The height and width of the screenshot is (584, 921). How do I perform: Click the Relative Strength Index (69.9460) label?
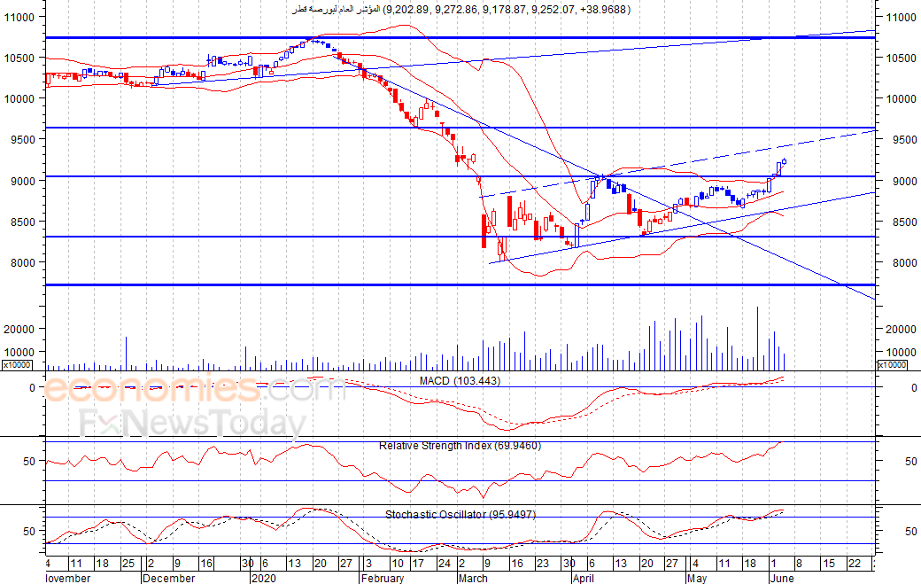click(460, 446)
